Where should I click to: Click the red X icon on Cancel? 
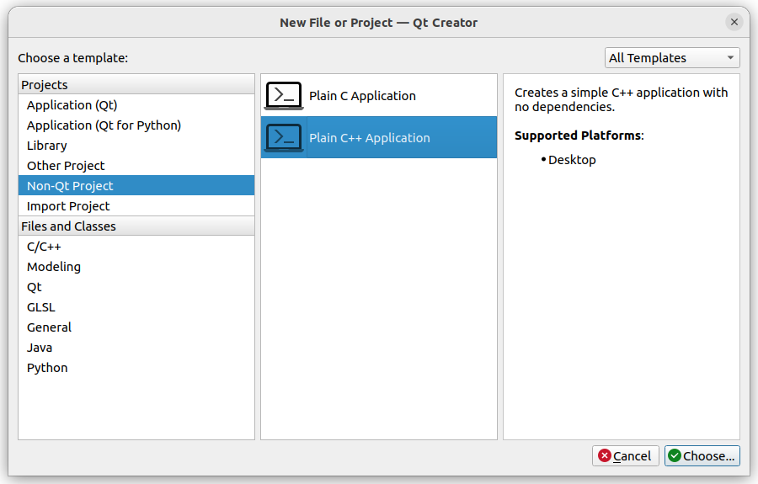tap(604, 455)
